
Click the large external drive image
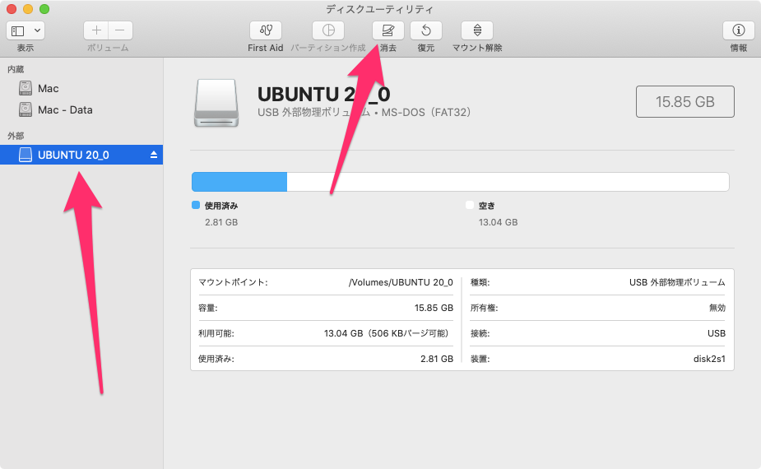coord(216,103)
